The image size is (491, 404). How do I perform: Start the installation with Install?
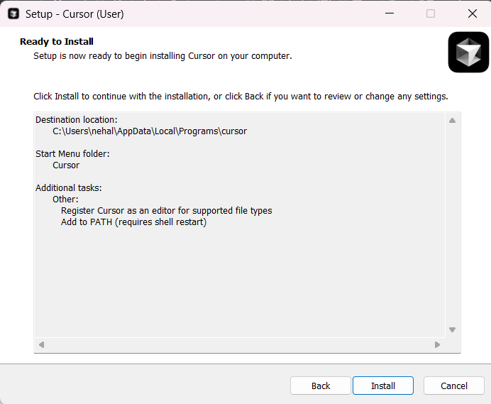point(383,386)
